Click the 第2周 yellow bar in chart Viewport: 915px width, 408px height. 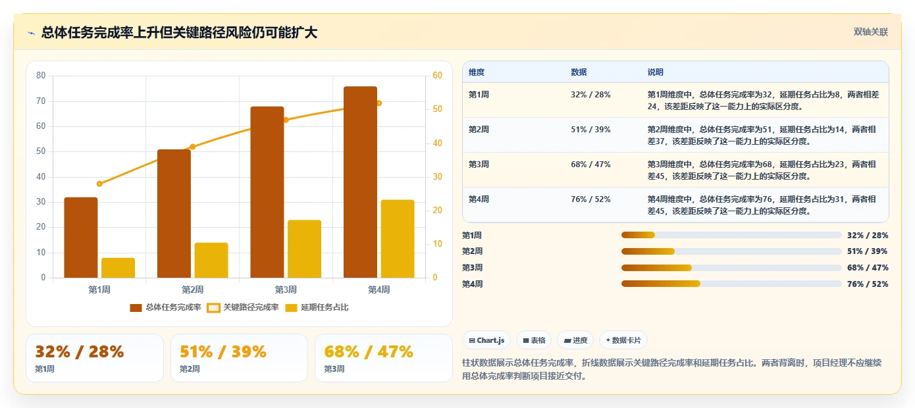(x=211, y=261)
